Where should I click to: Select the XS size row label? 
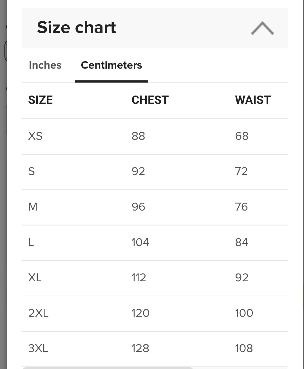point(35,136)
